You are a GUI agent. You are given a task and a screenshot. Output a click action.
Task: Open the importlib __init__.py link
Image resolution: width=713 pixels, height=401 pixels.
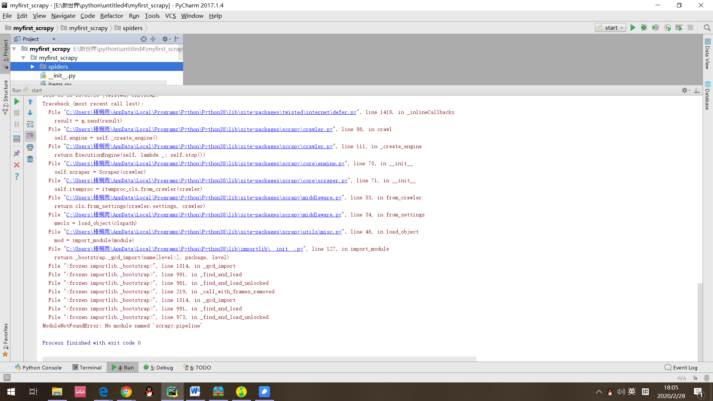(185, 249)
